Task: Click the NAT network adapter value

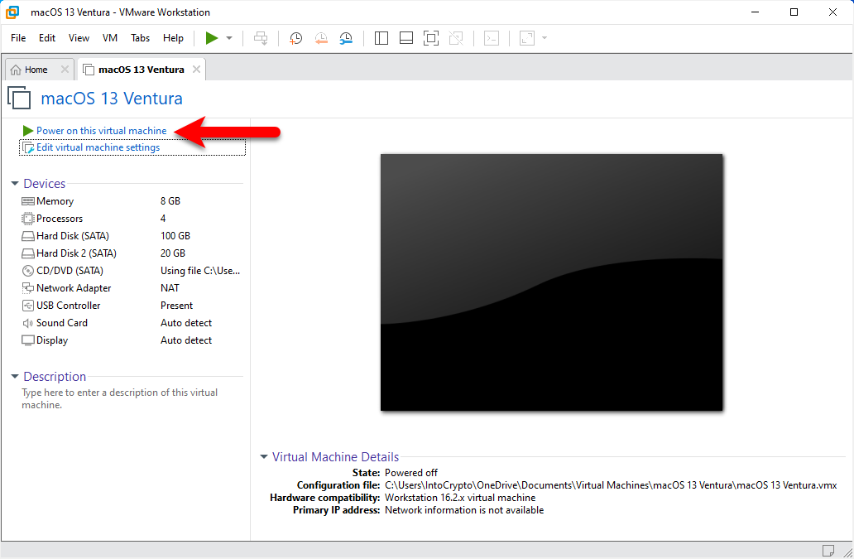Action: pos(170,288)
